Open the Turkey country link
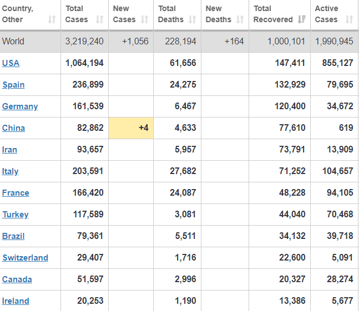This screenshot has height=311, width=359. point(15,215)
